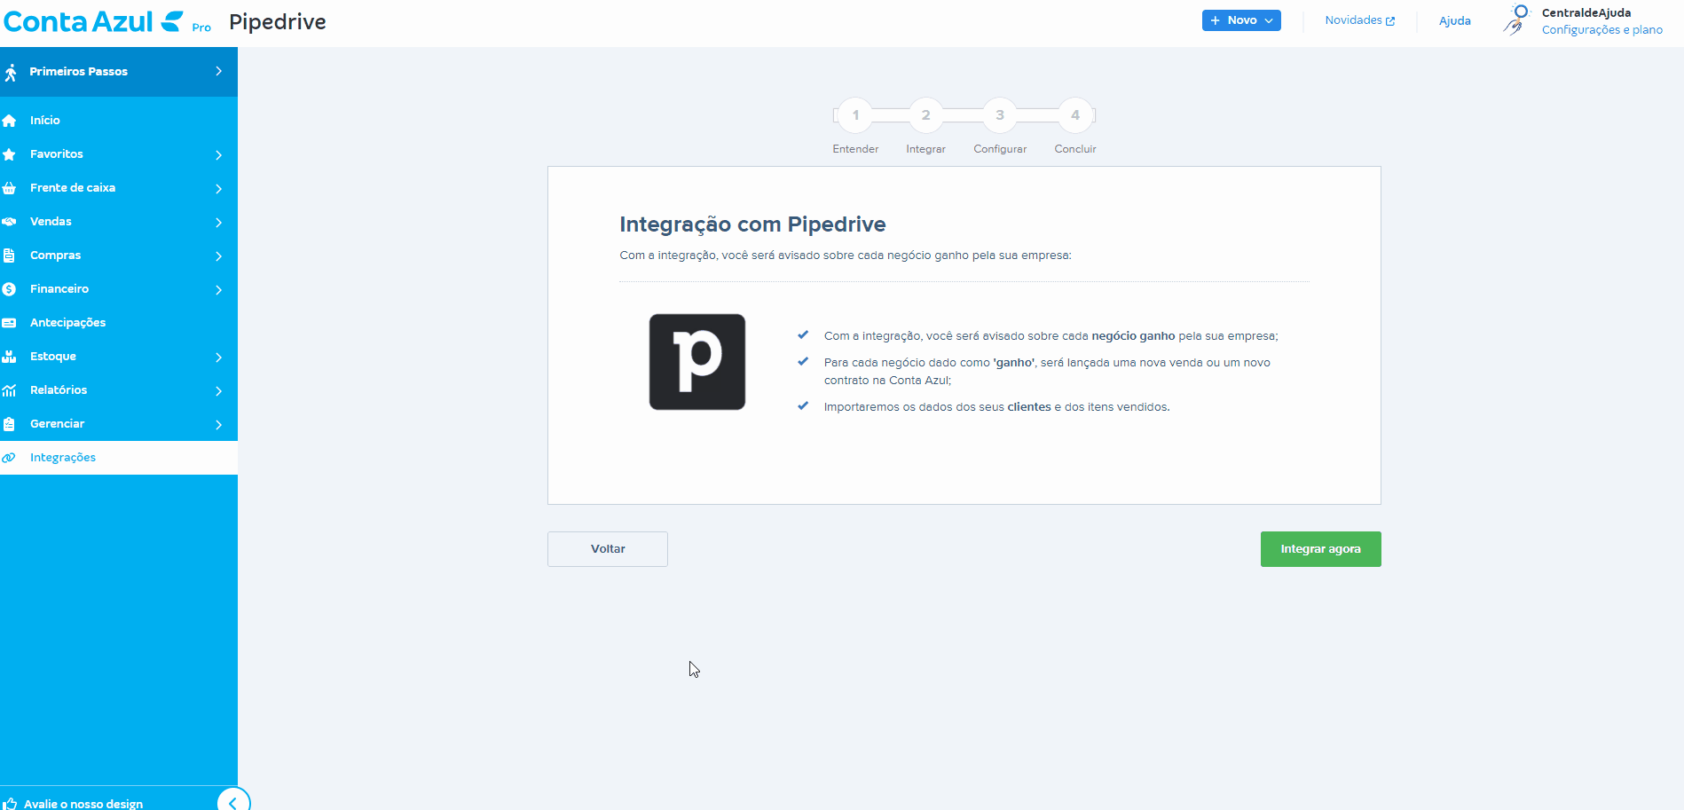The image size is (1684, 810).
Task: Open the Antecipações menu item
Action: tap(67, 323)
